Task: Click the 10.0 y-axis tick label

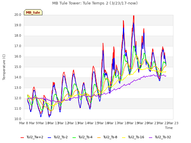Action: (x=18, y=119)
